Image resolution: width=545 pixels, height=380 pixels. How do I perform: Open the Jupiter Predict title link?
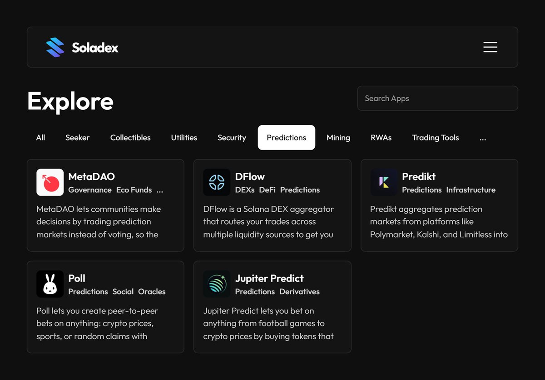tap(269, 278)
